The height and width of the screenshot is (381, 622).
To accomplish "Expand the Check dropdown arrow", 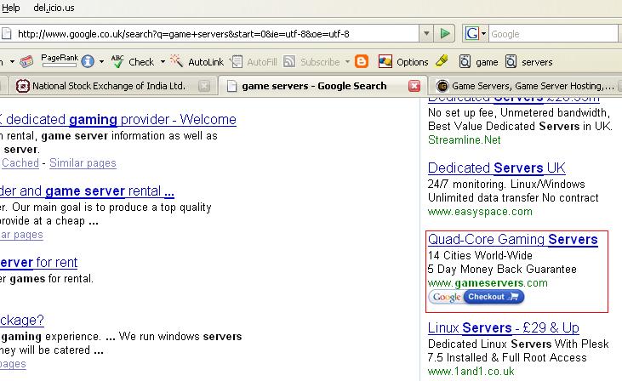I will point(163,62).
